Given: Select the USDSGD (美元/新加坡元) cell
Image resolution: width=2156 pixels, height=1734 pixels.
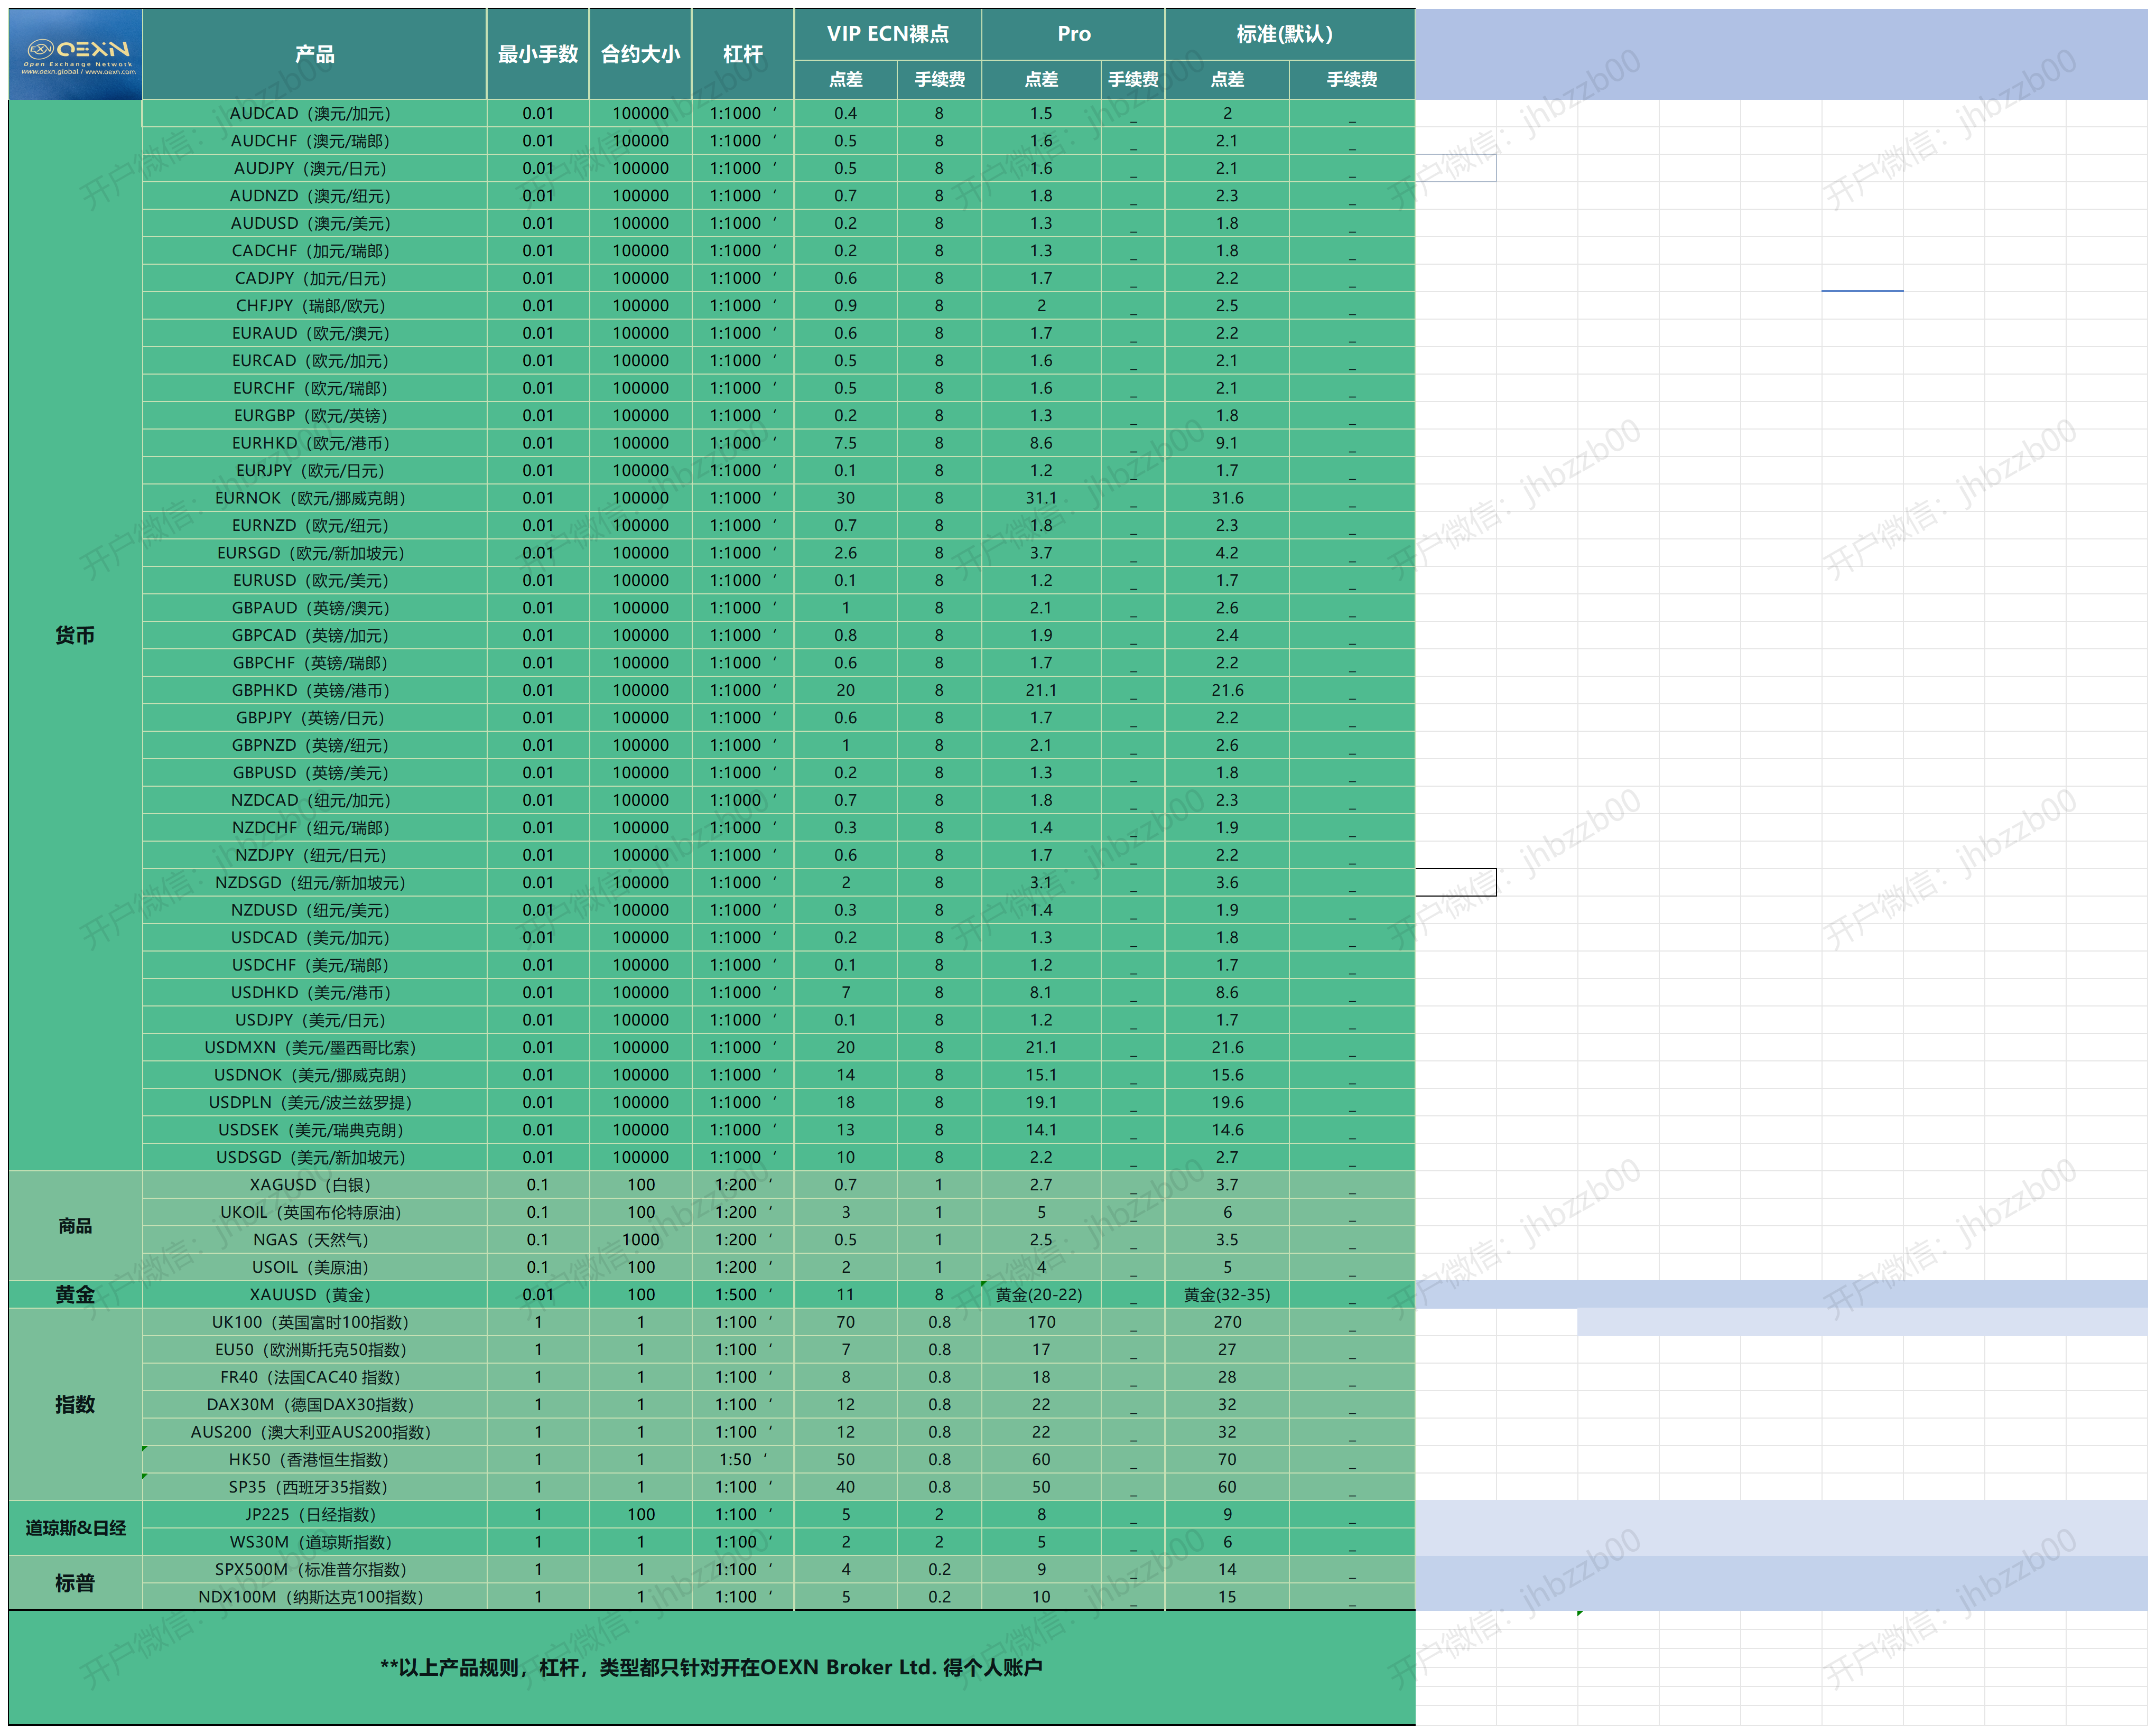Looking at the screenshot, I should coord(314,1157).
